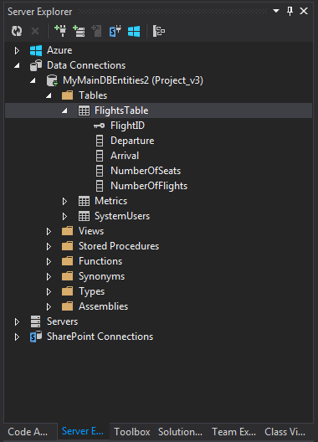Expand the Azure node

tap(17, 50)
